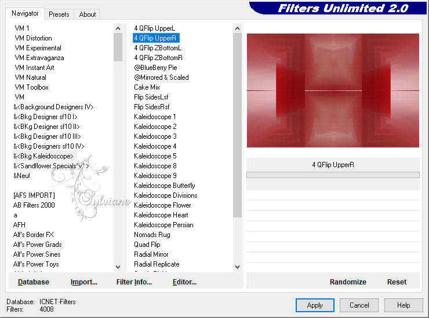Select &<BKg Designer sf10 II> category
429x318 pixels.
click(x=46, y=127)
